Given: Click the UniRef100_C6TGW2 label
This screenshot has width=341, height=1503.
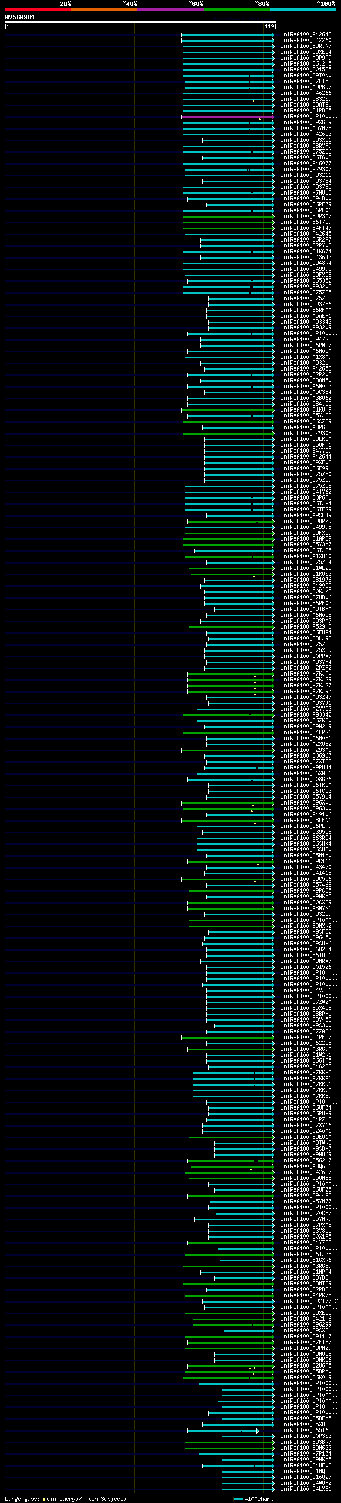Looking at the screenshot, I should point(305,157).
